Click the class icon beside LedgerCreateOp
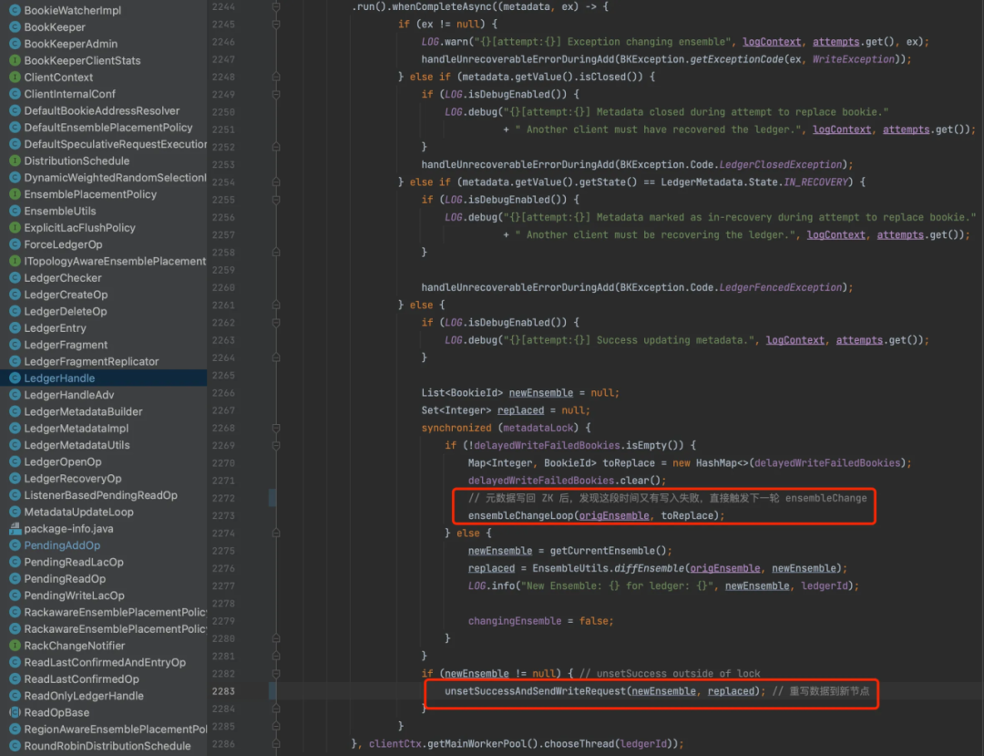The image size is (984, 756). point(15,295)
